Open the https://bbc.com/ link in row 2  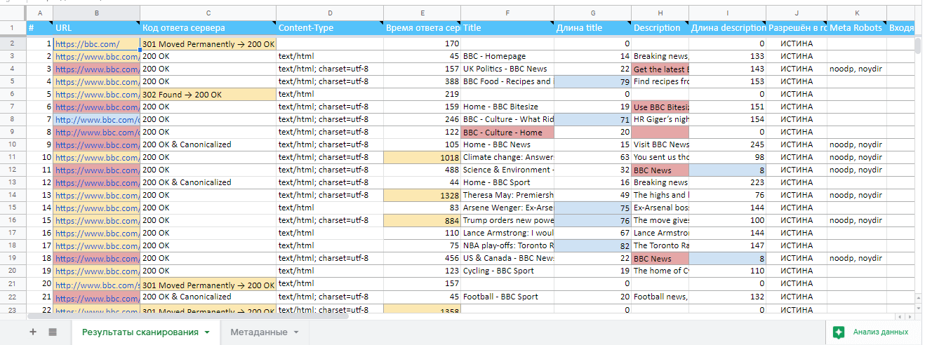[88, 43]
